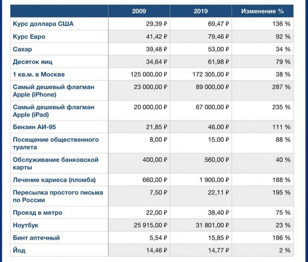Viewport: 308px width, 262px height.
Task: Click the Проезд в метро row label
Action: click(38, 213)
